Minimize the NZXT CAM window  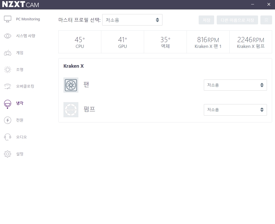point(253,4)
